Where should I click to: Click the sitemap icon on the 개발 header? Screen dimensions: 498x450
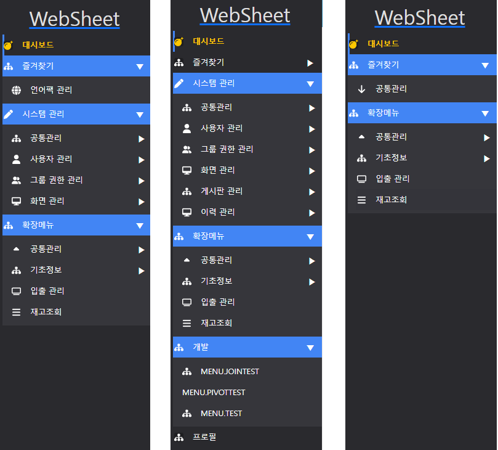click(179, 348)
